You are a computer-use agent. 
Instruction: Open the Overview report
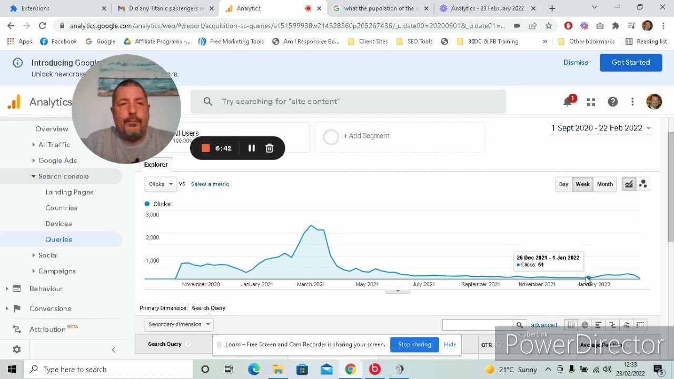click(52, 129)
